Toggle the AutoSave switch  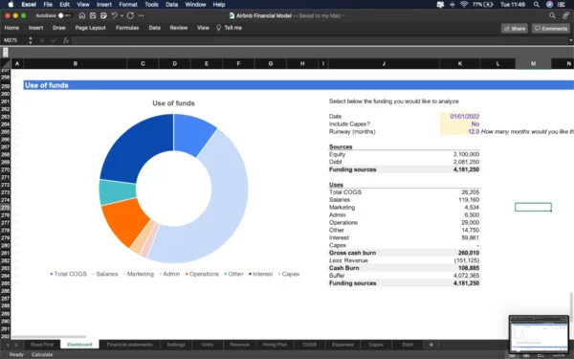[x=64, y=15]
